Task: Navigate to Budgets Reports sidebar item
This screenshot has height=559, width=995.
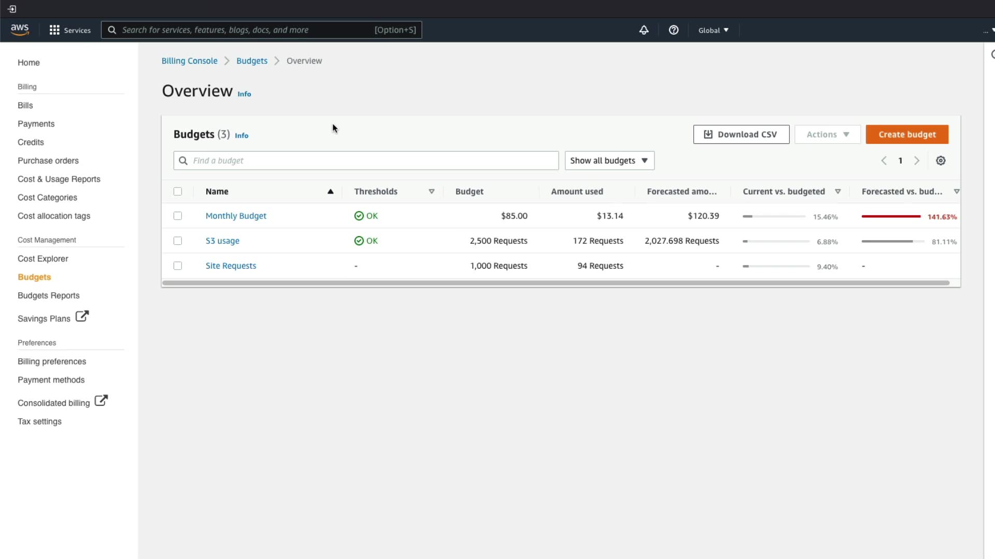Action: 49,296
